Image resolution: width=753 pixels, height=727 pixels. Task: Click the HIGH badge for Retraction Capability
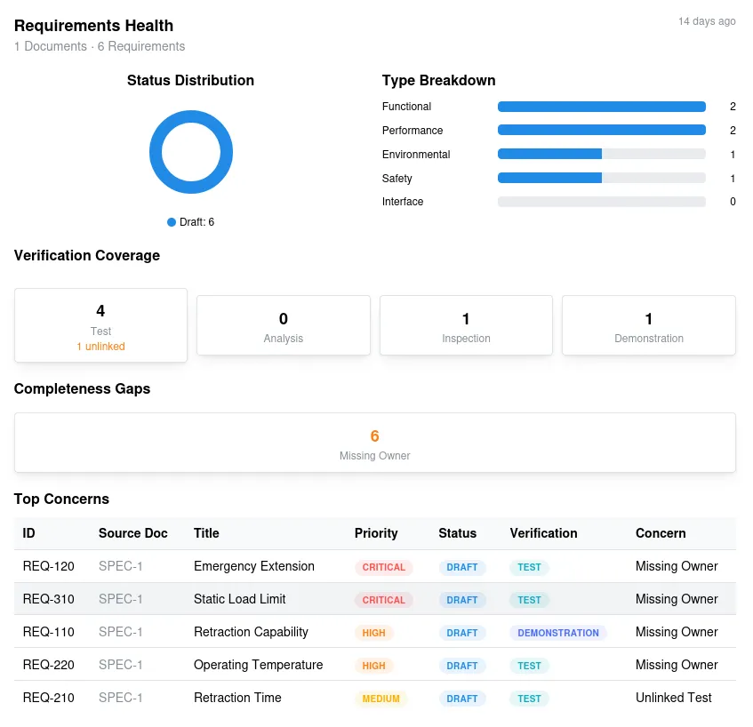(373, 633)
